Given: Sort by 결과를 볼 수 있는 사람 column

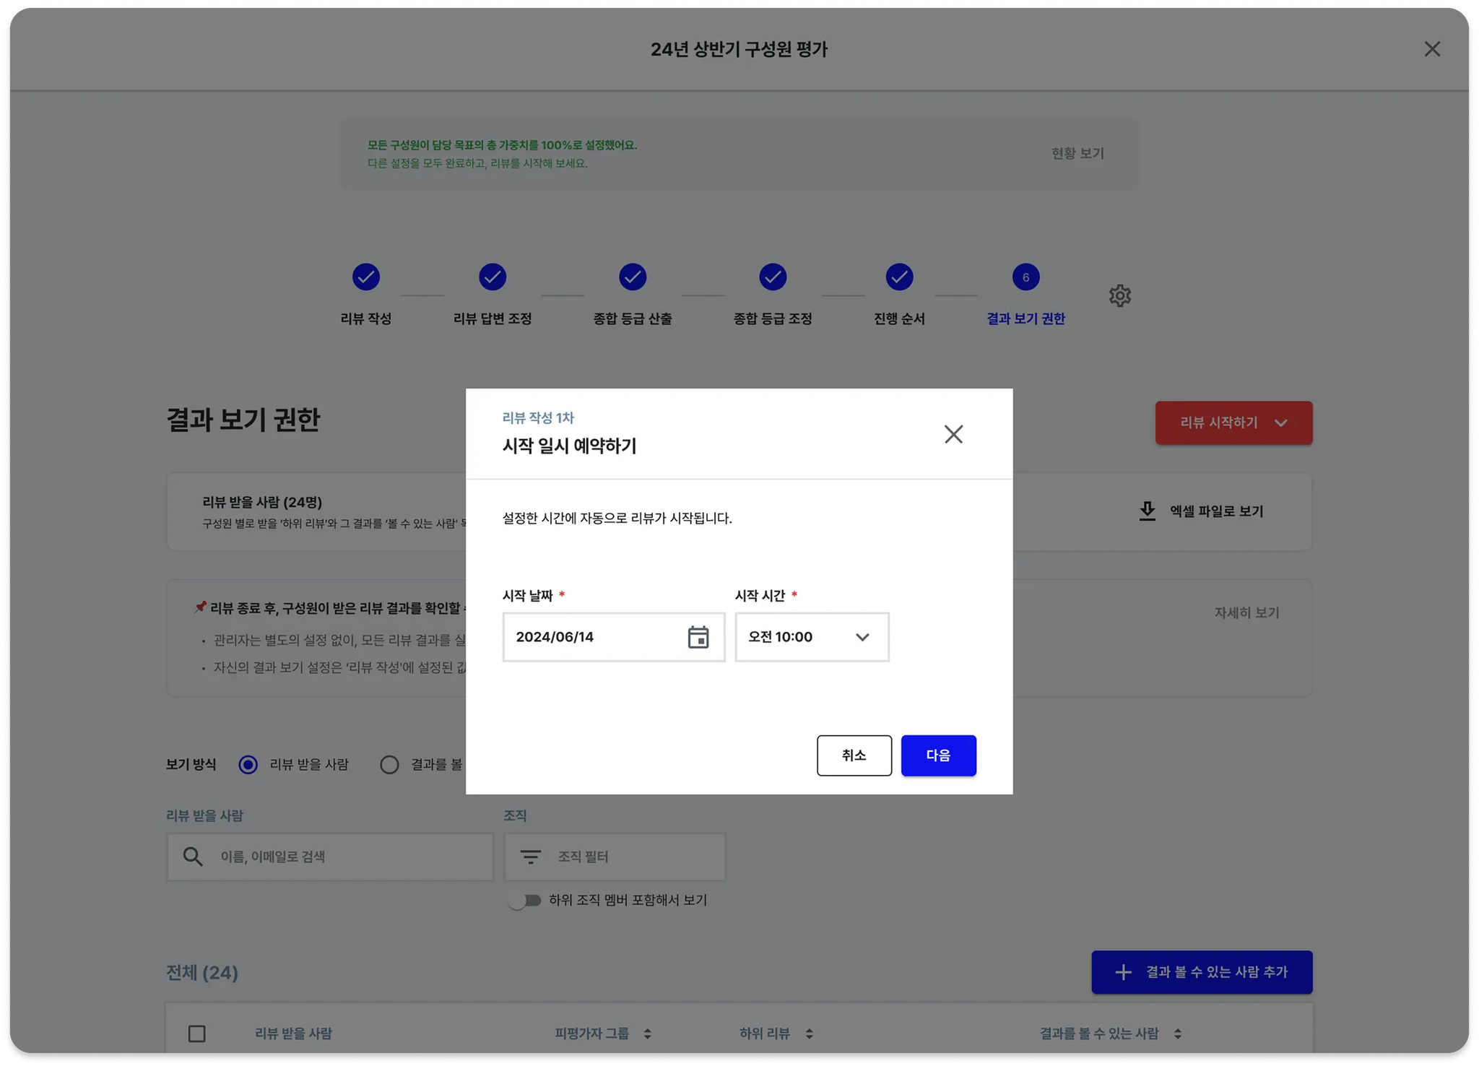Looking at the screenshot, I should (1177, 1033).
